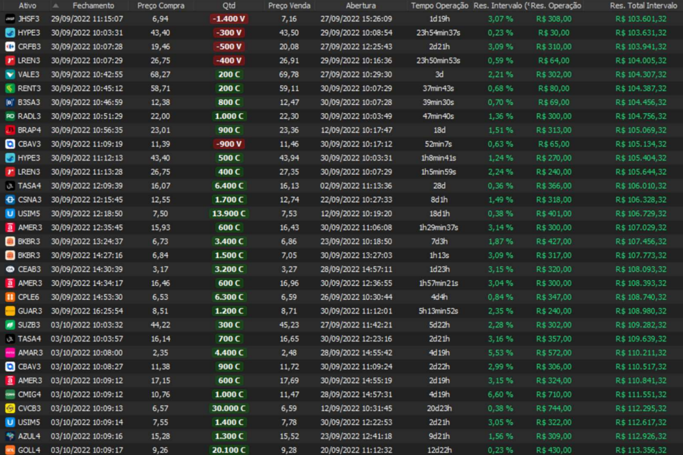
Task: Click the Res. Total Intervalo column header
Action: click(638, 5)
